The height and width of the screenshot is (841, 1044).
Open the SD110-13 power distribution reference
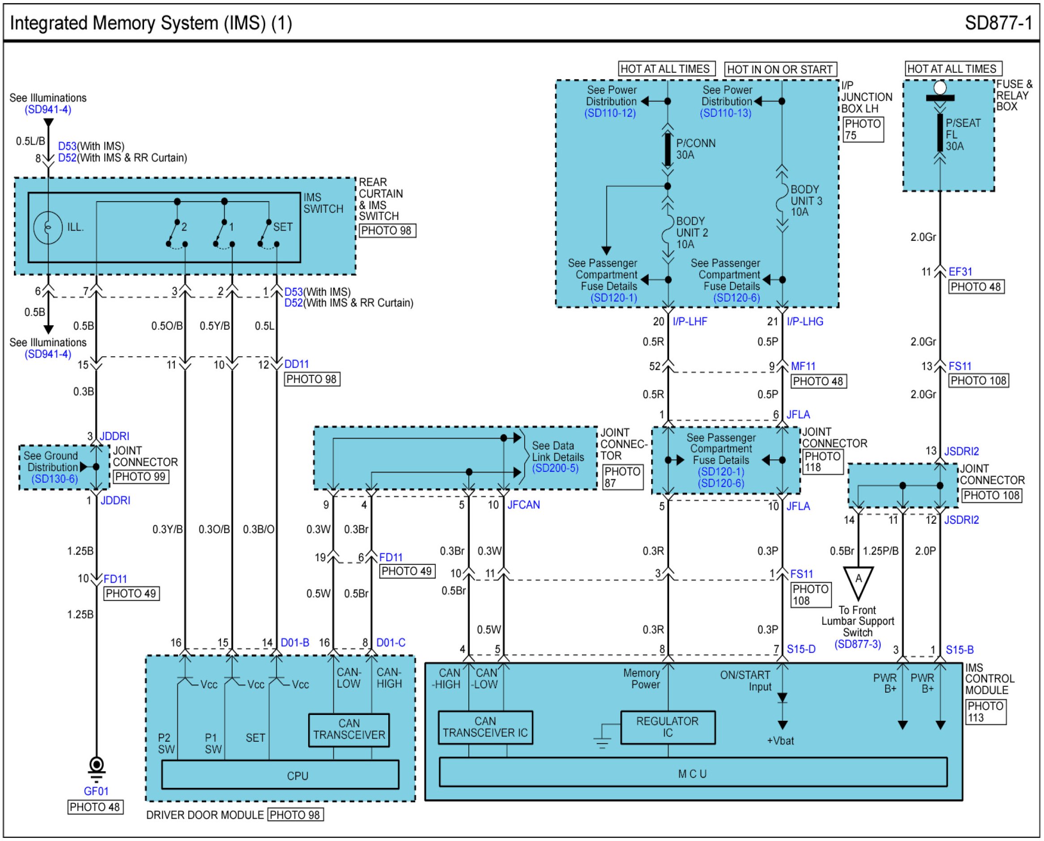pos(725,113)
